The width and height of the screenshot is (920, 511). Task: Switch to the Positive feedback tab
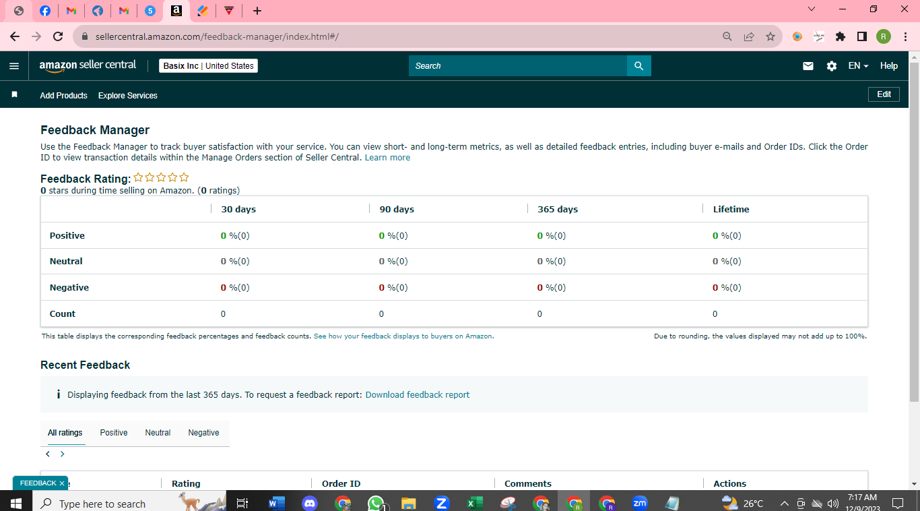[114, 433]
